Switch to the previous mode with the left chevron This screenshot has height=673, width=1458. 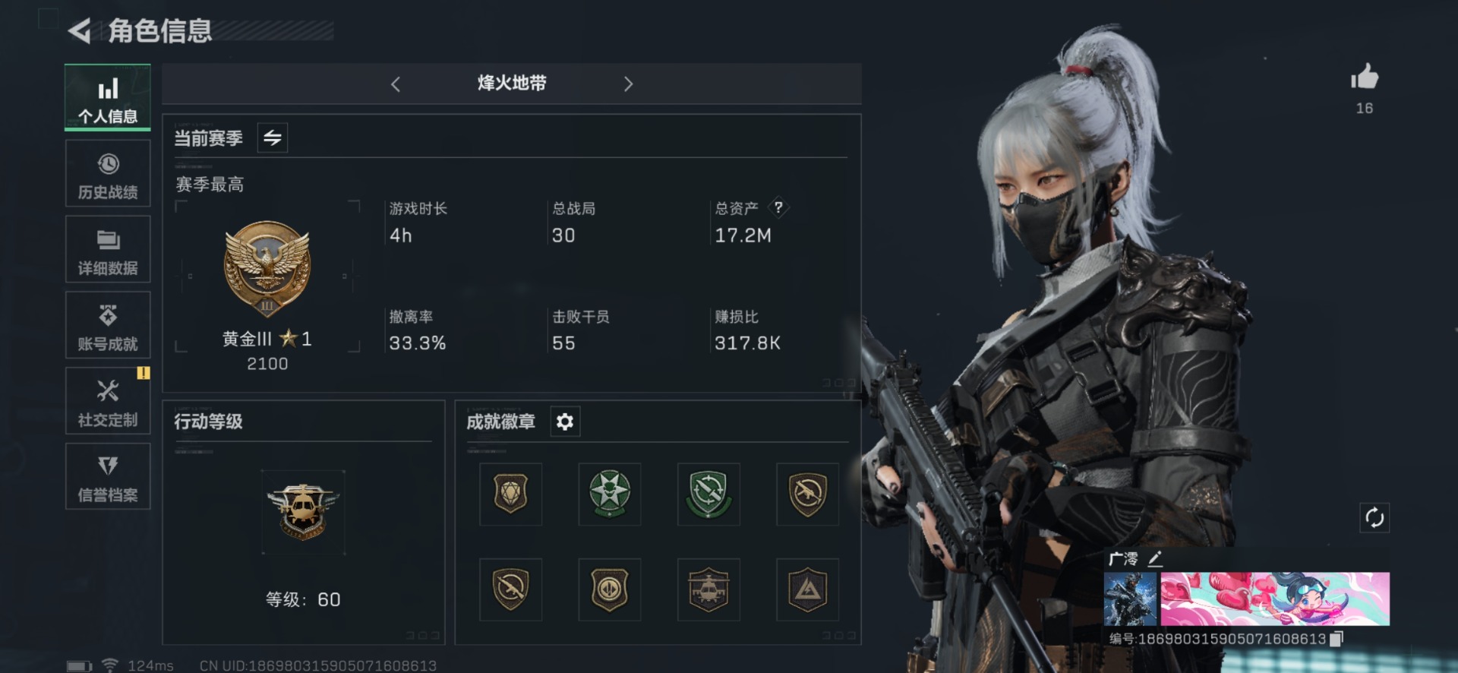point(396,84)
